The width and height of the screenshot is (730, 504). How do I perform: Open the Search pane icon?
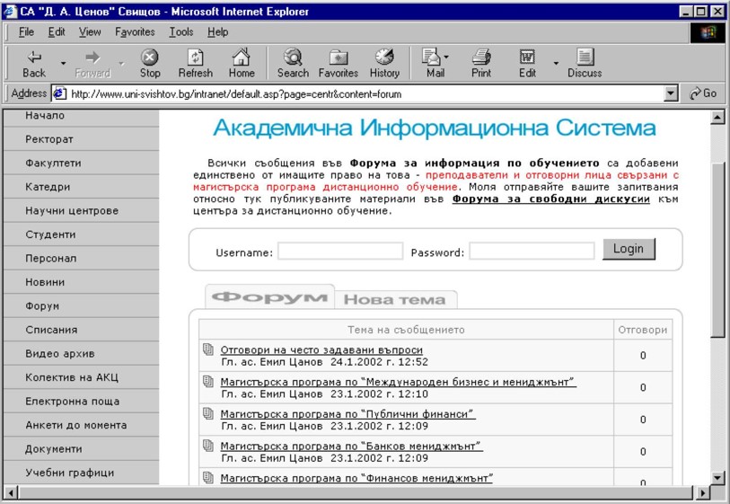point(293,64)
